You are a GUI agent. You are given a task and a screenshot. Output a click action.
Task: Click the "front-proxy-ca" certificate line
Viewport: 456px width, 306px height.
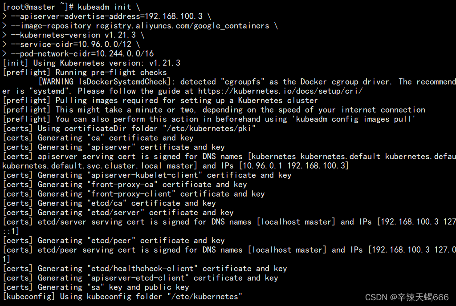tap(125, 184)
